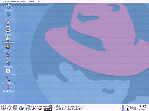Open the File menu
Viewport: 149px width, 111px height.
[2, 1]
